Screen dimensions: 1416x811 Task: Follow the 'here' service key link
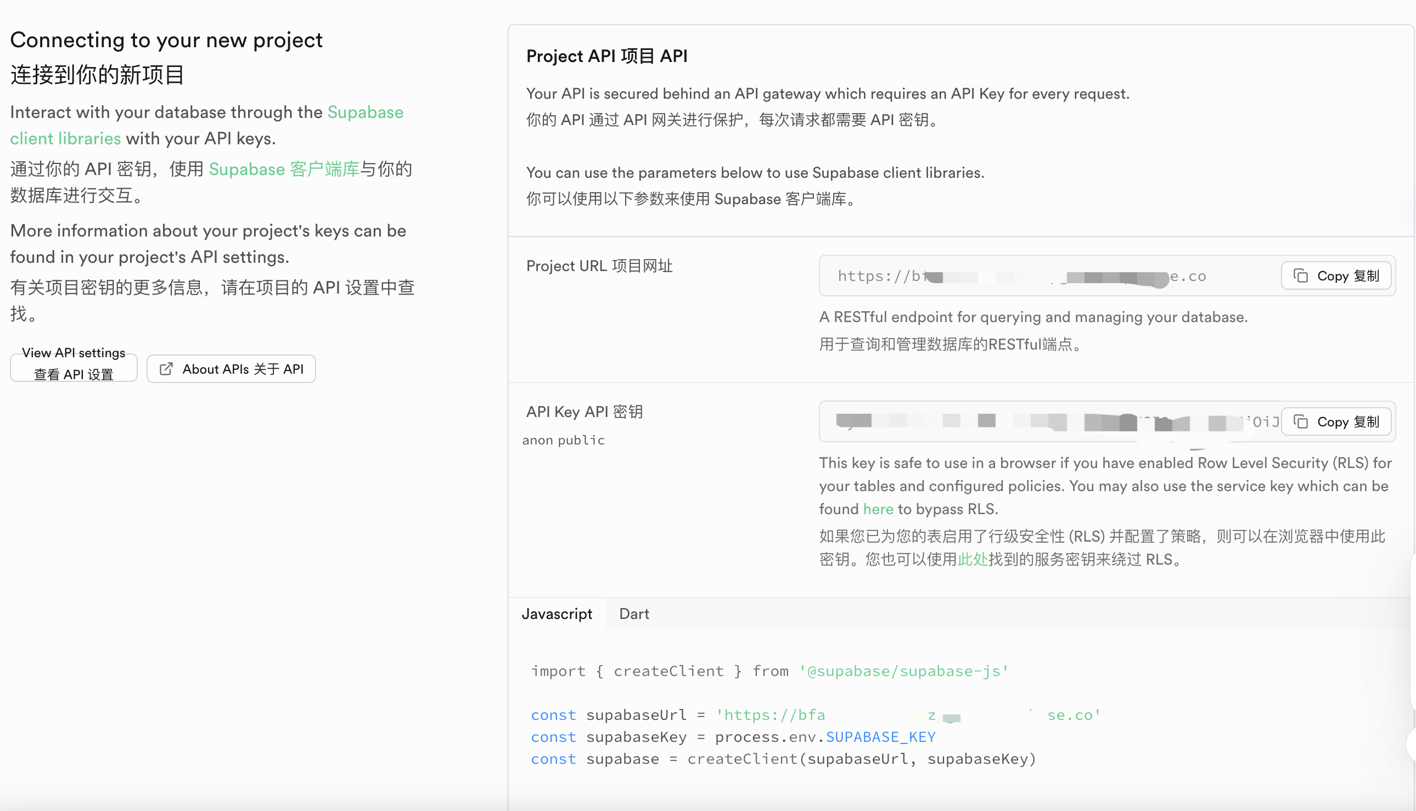(878, 509)
